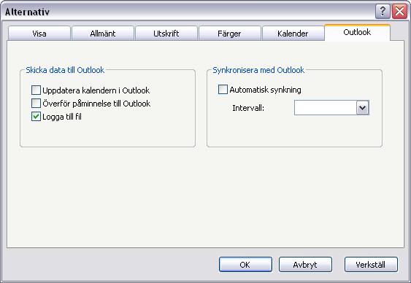Confirm with the OK button
The image size is (411, 283).
click(245, 265)
